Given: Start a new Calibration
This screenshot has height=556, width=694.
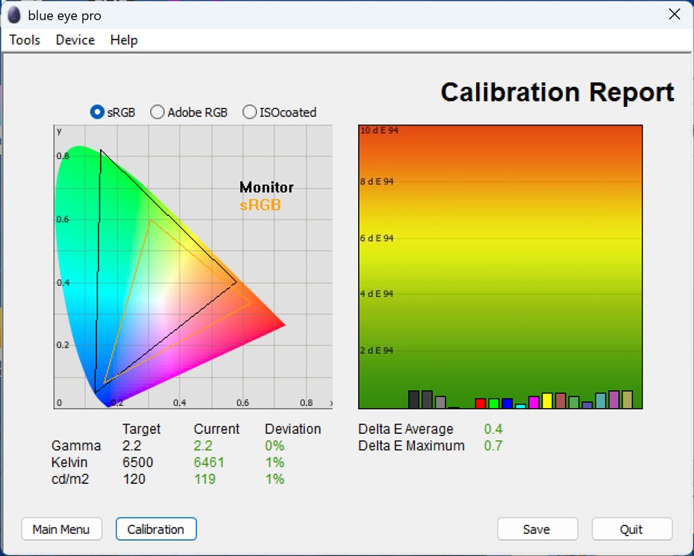Looking at the screenshot, I should coord(155,529).
